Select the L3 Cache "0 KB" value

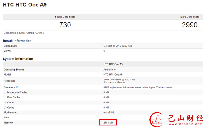[x=106, y=108]
